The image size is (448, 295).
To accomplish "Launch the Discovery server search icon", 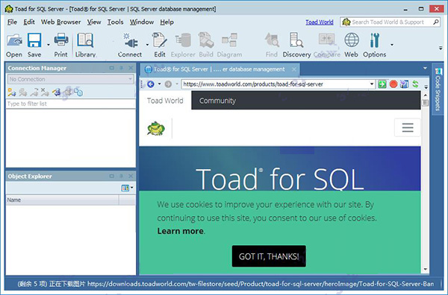I will (296, 40).
